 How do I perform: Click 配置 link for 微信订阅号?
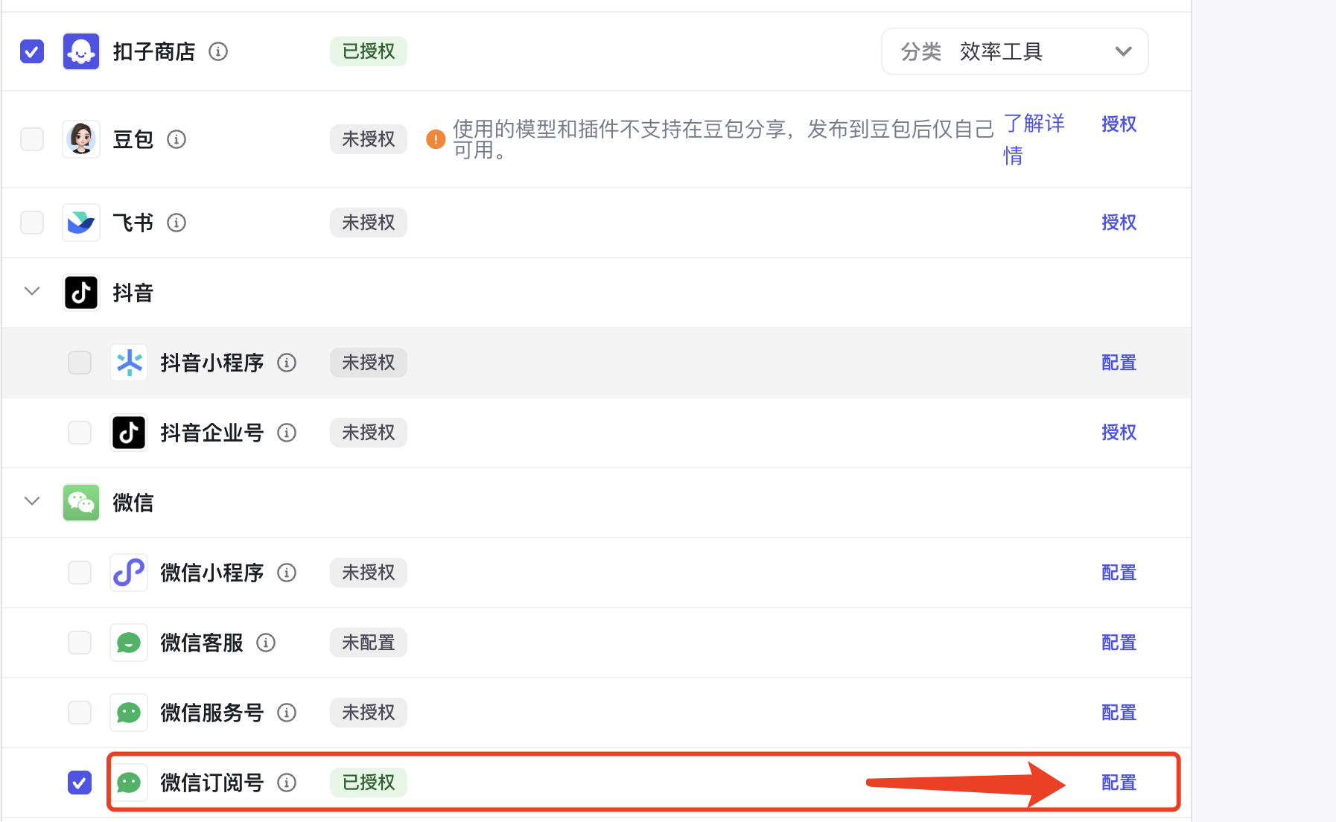point(1119,783)
